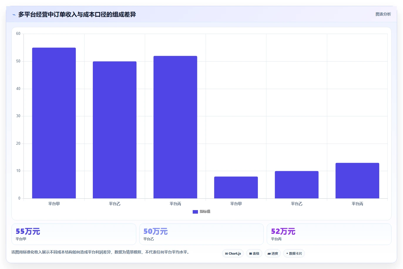
Task: Click the 52万元 data card value
Action: tap(283, 231)
